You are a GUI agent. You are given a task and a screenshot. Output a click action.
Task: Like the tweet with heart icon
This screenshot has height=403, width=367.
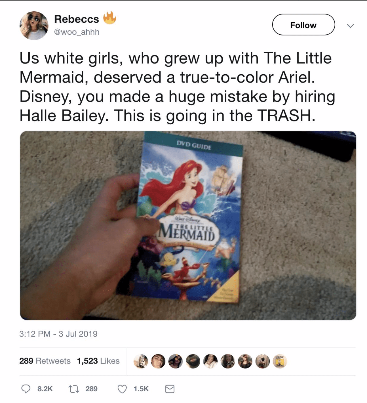tap(122, 389)
